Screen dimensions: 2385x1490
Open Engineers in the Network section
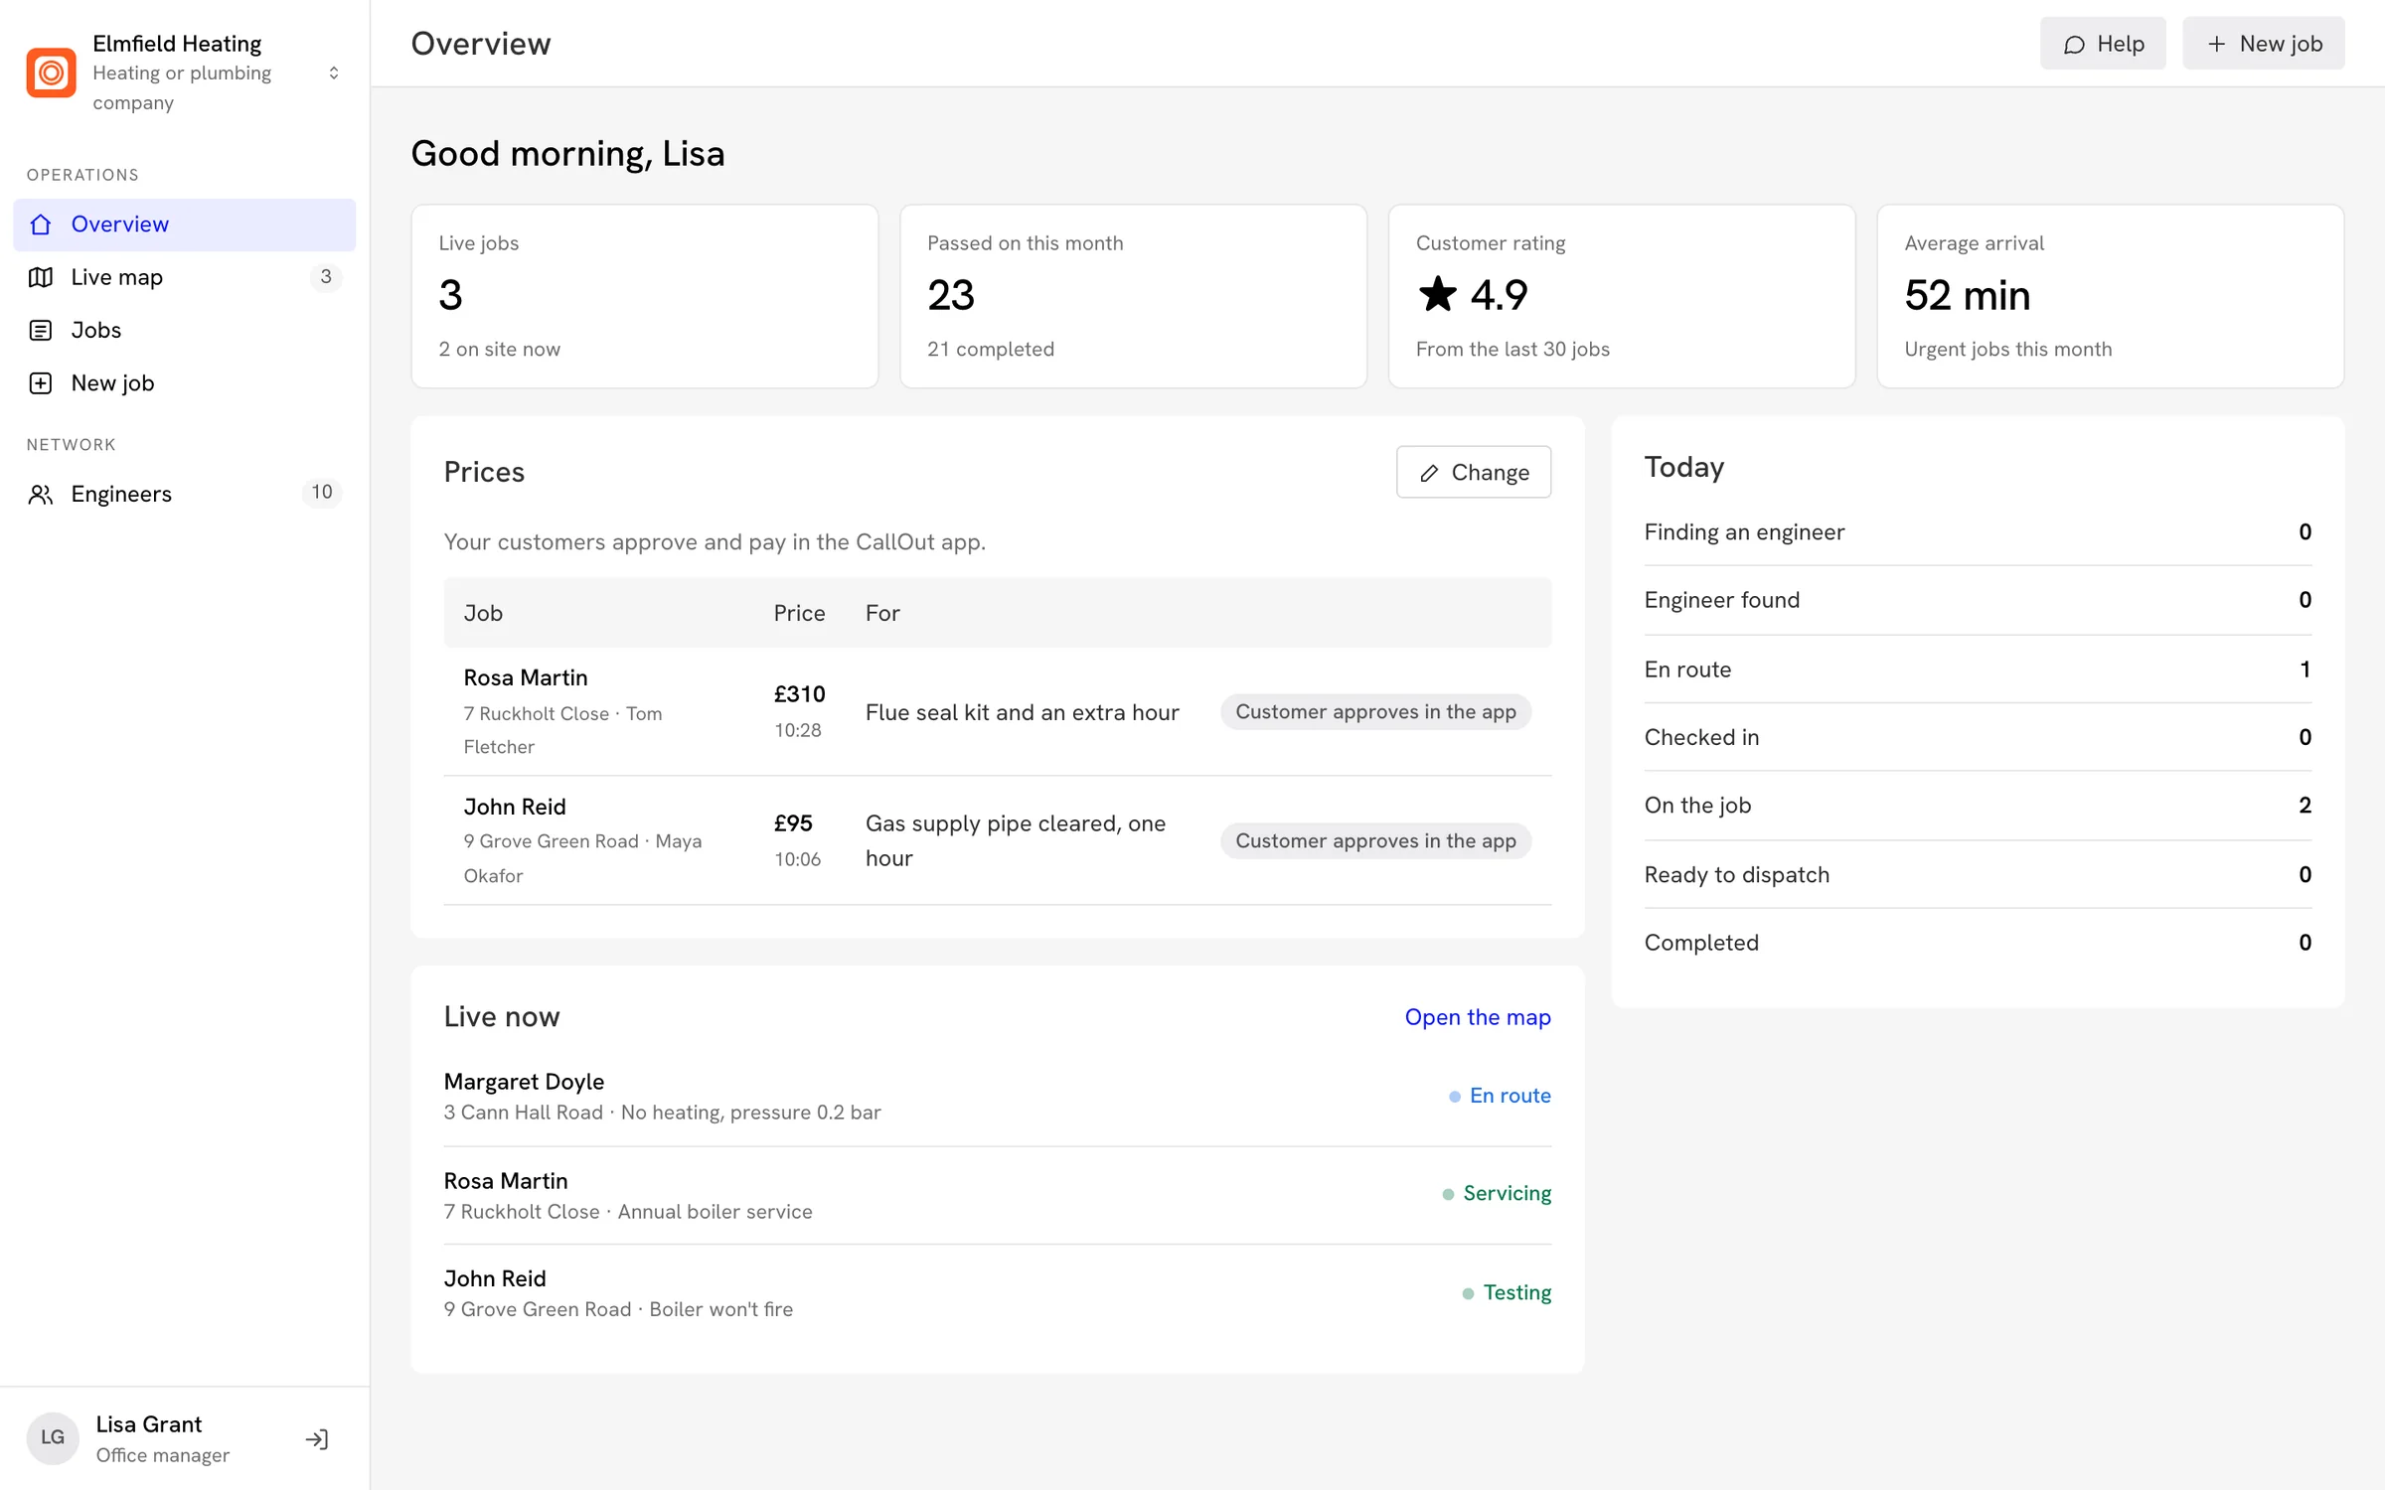[x=185, y=494]
